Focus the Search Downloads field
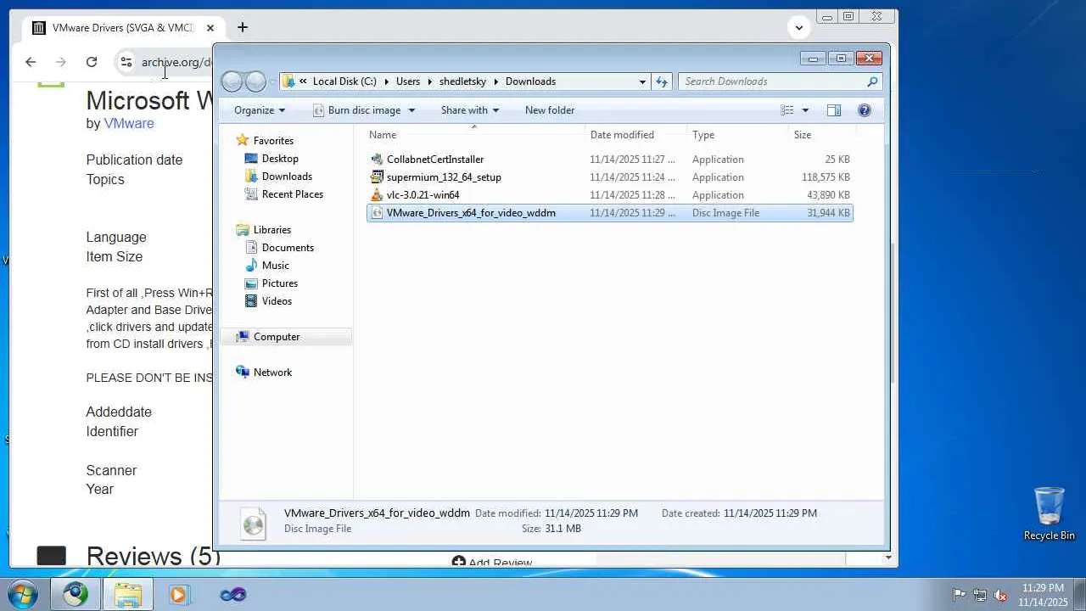Image resolution: width=1086 pixels, height=611 pixels. pyautogui.click(x=772, y=81)
